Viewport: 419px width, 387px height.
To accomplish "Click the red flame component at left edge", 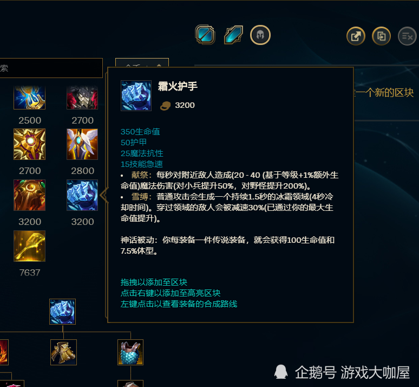I will coord(4,352).
